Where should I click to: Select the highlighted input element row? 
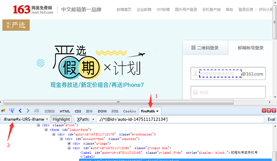click(175, 160)
